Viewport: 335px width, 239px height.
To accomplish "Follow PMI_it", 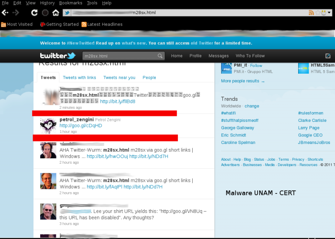I will (256, 66).
